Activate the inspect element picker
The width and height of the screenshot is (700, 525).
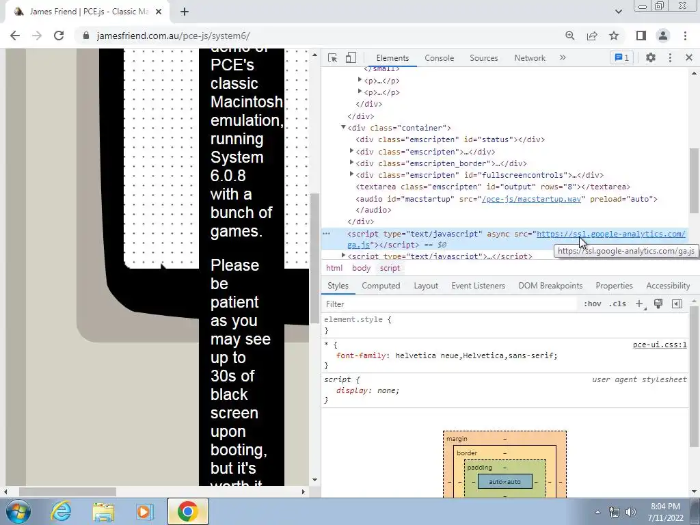coord(332,58)
